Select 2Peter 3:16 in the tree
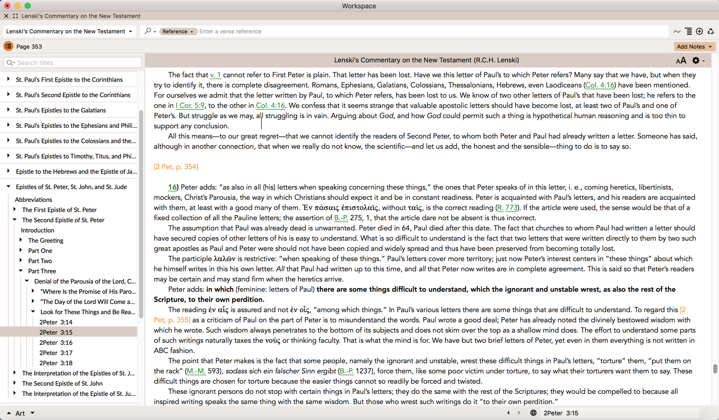This screenshot has width=719, height=420. 56,342
